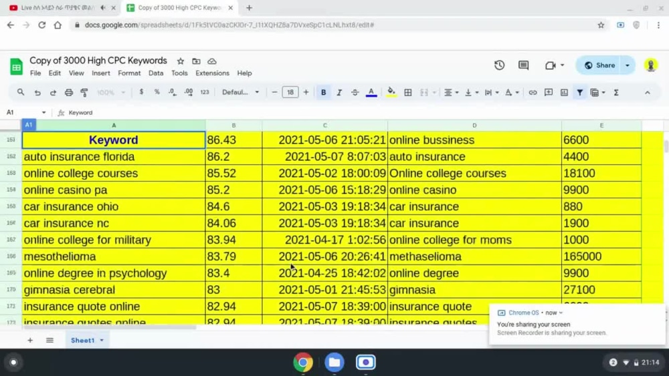
Task: Insert a link
Action: click(533, 92)
